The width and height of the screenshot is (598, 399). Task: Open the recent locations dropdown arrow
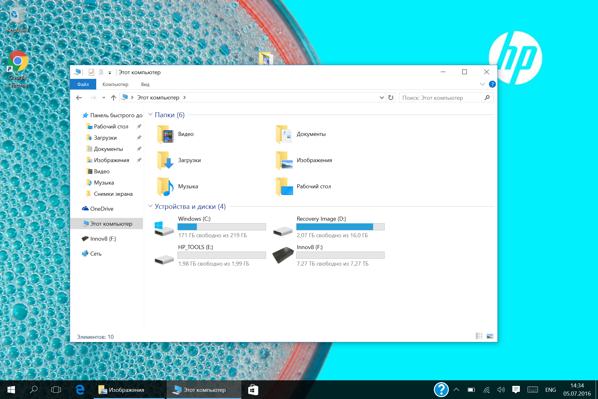(104, 98)
